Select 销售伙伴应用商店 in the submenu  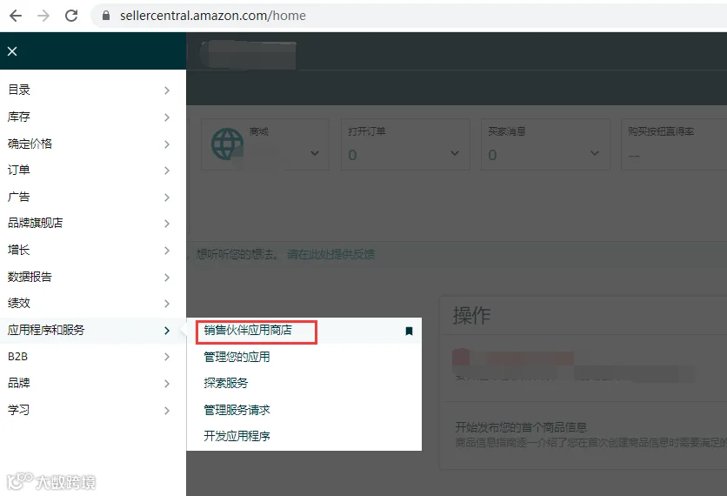[248, 331]
